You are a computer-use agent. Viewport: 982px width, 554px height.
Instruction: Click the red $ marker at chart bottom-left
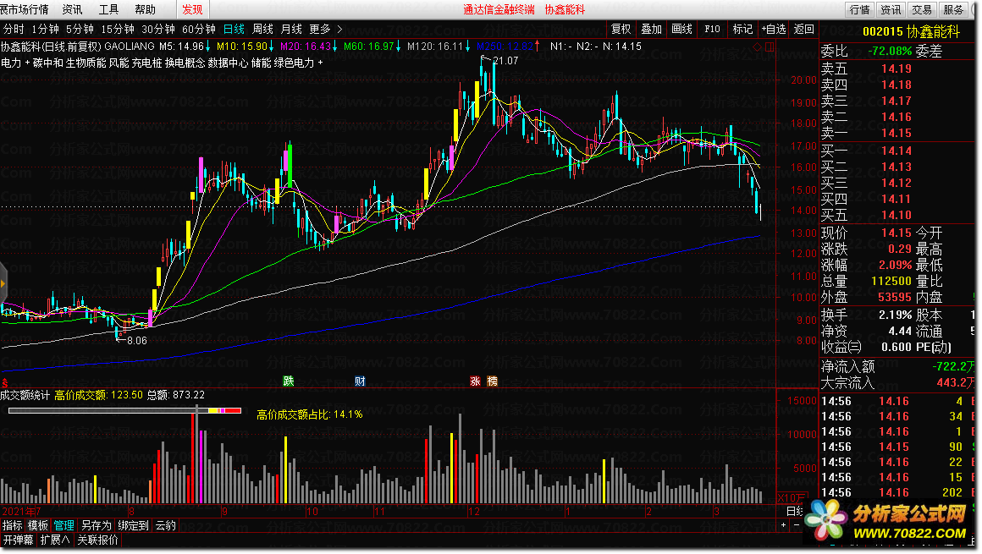point(4,382)
